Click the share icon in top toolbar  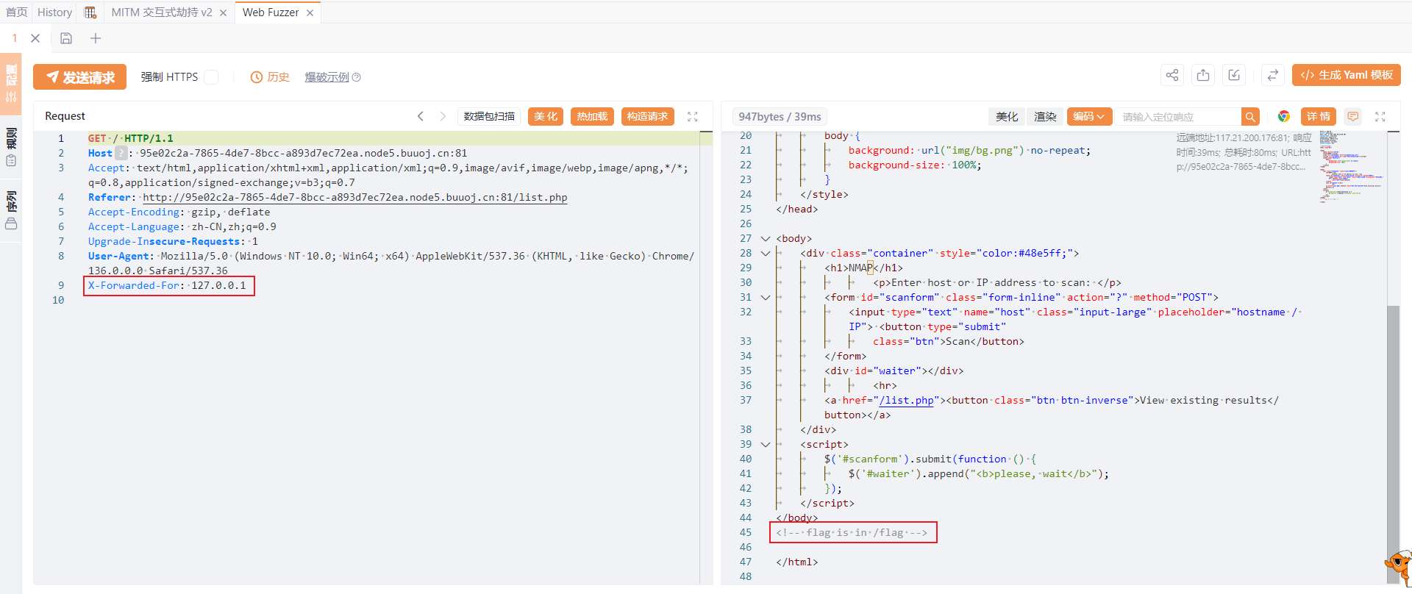click(1172, 75)
